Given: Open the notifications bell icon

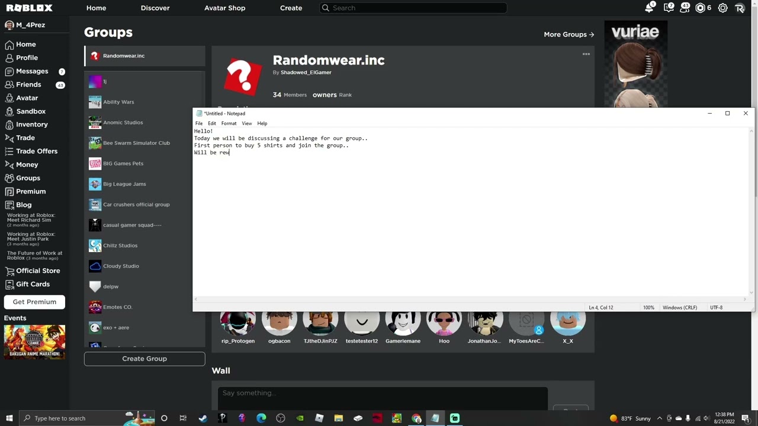Looking at the screenshot, I should (650, 8).
